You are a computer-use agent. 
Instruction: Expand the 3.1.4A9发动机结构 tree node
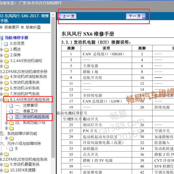click(x=1, y=61)
